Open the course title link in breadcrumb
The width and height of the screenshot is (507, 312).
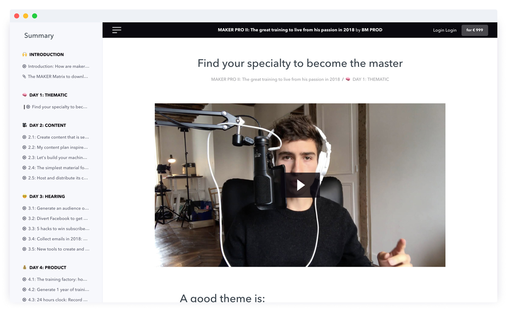(275, 79)
